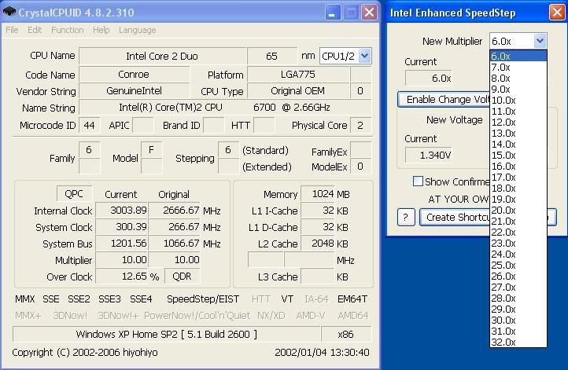Click the current Internal Clock value 3003.89

click(x=121, y=210)
